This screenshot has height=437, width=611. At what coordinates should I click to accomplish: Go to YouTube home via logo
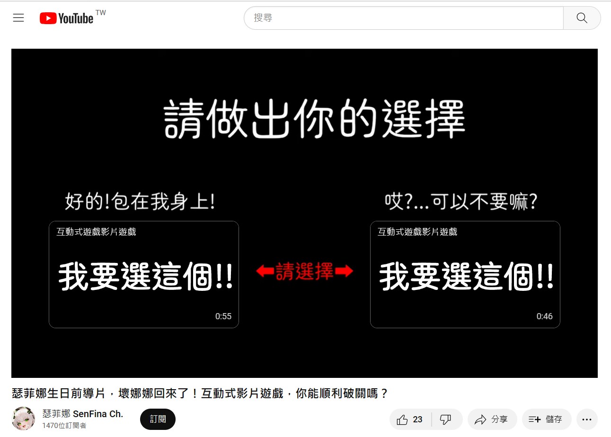click(x=66, y=18)
